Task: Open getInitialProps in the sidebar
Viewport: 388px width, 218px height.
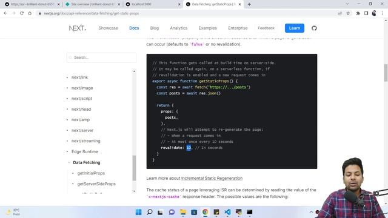Action: tap(91, 173)
